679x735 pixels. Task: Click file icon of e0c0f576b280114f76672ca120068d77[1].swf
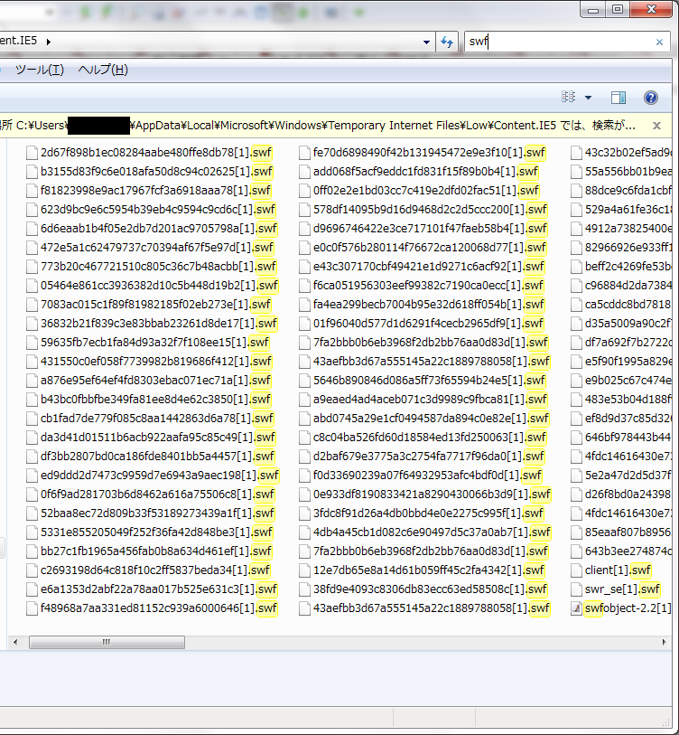(304, 248)
